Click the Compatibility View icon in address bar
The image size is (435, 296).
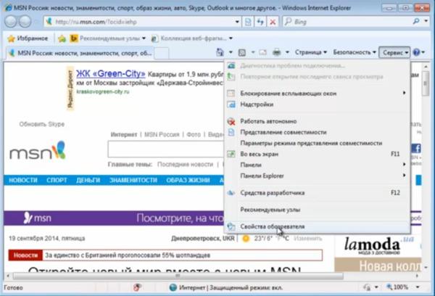pyautogui.click(x=246, y=23)
